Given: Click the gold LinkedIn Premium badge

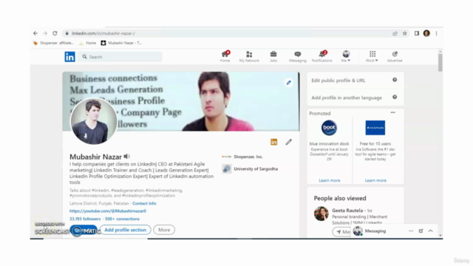Looking at the screenshot, I should point(274,142).
